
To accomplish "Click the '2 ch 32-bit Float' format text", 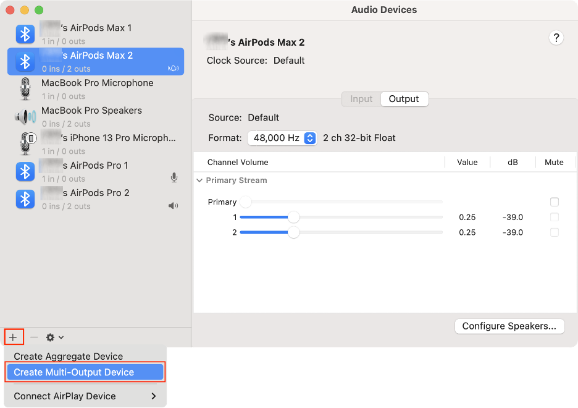I will pyautogui.click(x=359, y=138).
